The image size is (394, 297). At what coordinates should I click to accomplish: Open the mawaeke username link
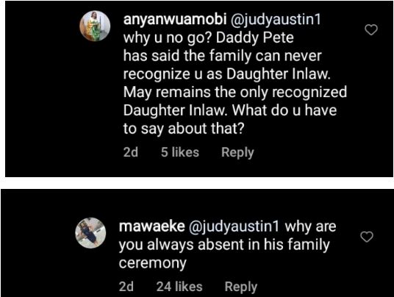point(151,226)
